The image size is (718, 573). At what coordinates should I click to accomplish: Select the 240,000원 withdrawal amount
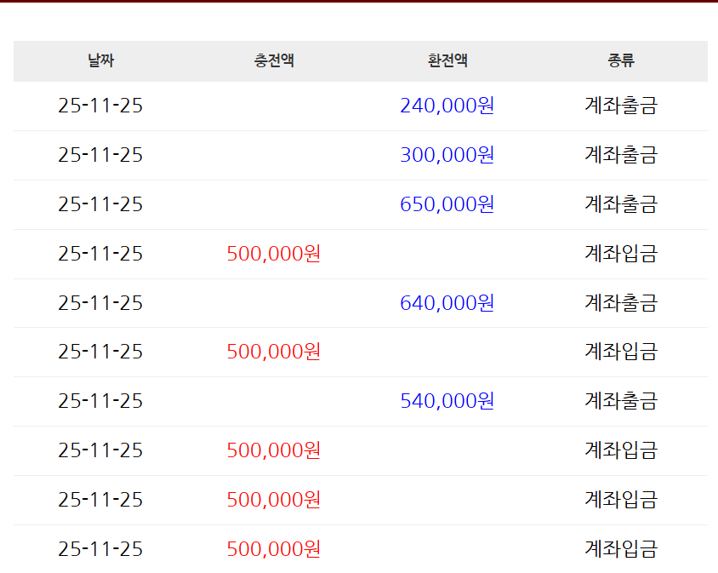(447, 106)
